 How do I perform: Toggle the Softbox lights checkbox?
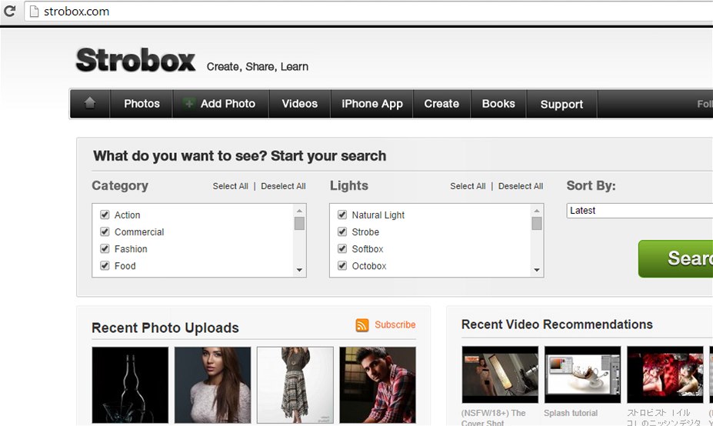[342, 249]
